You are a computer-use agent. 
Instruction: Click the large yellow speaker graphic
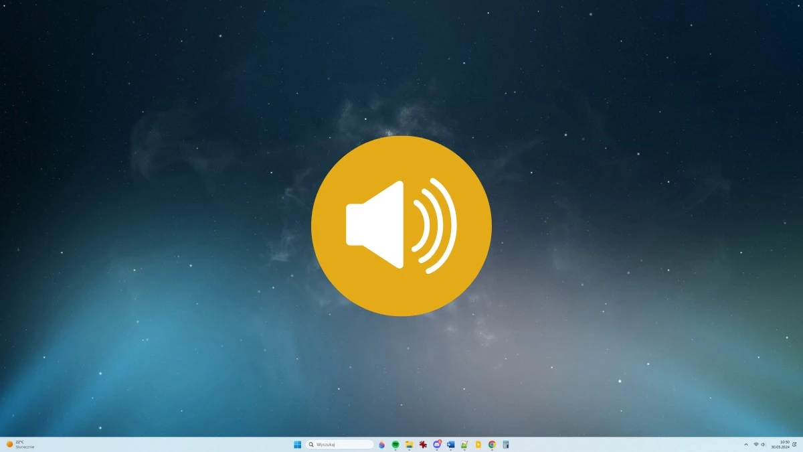point(401,226)
